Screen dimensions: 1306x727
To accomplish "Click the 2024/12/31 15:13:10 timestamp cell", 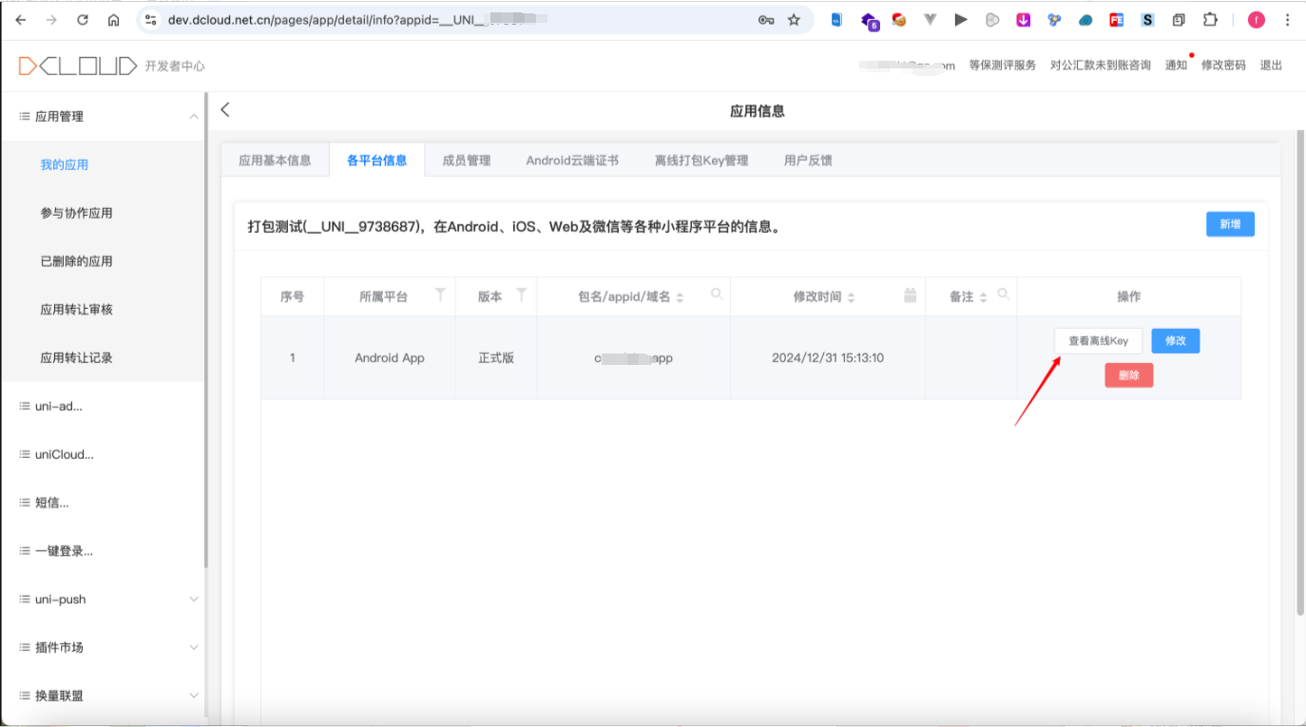I will pyautogui.click(x=828, y=358).
